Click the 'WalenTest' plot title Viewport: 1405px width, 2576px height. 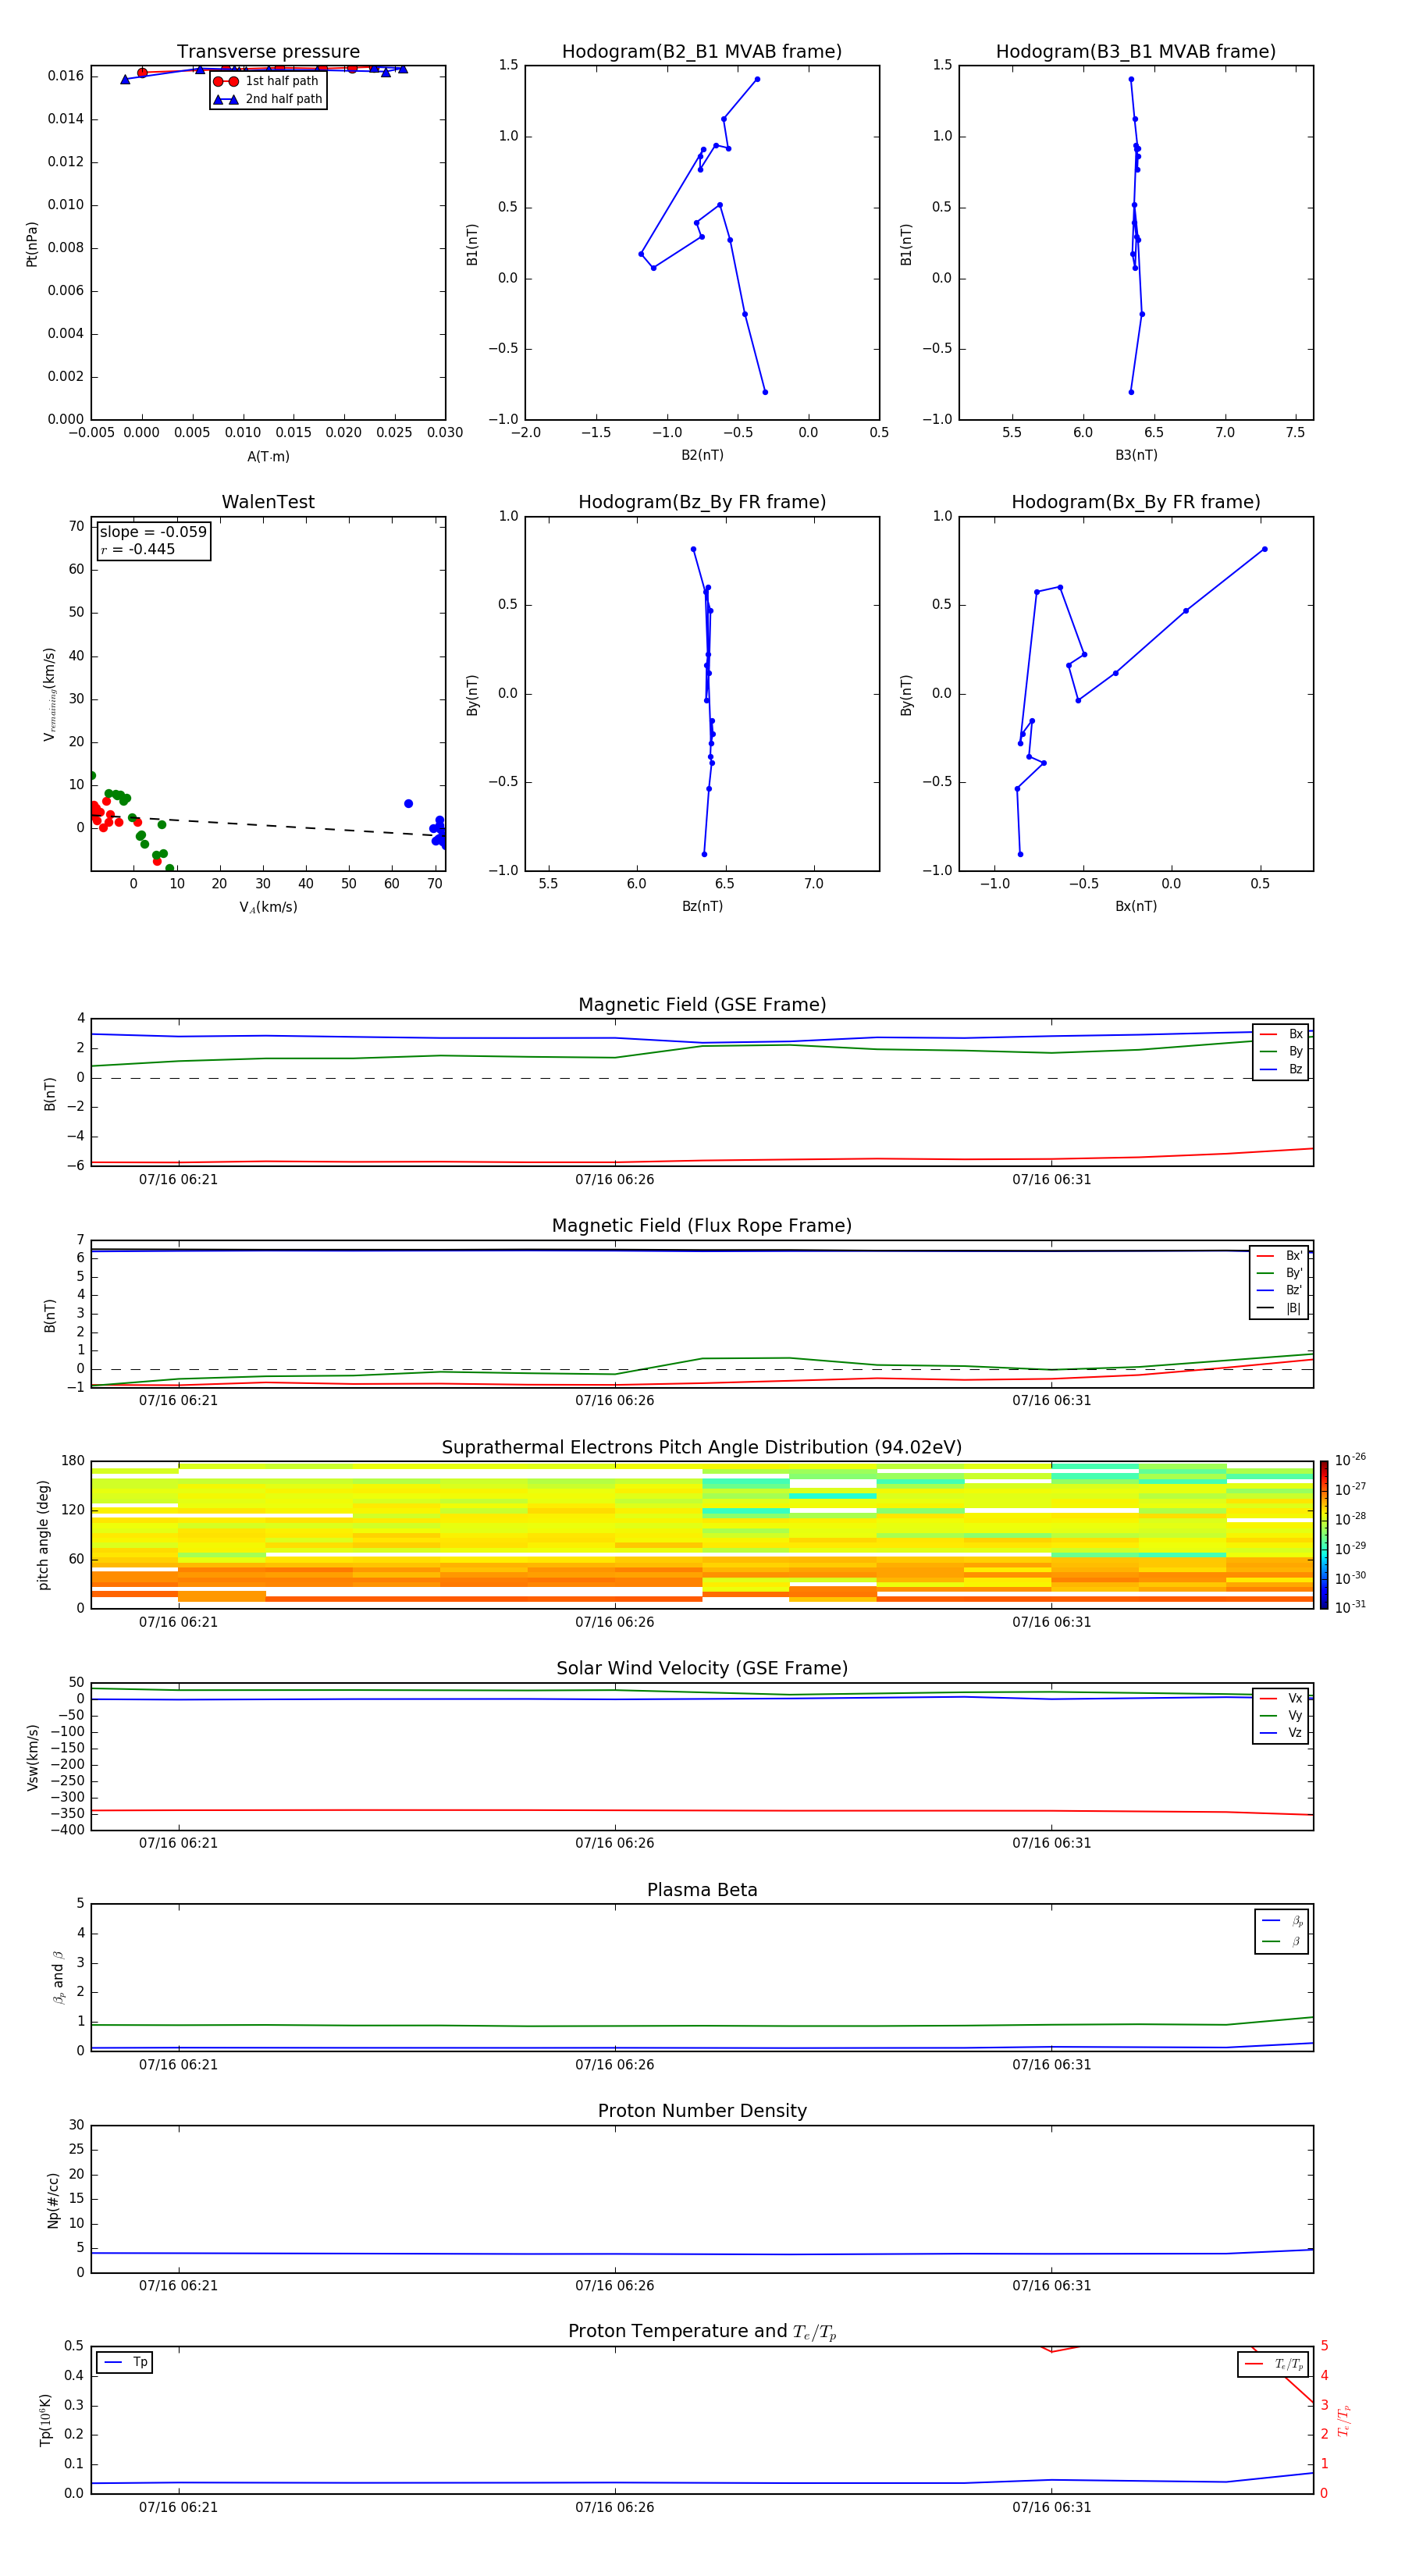coord(268,502)
